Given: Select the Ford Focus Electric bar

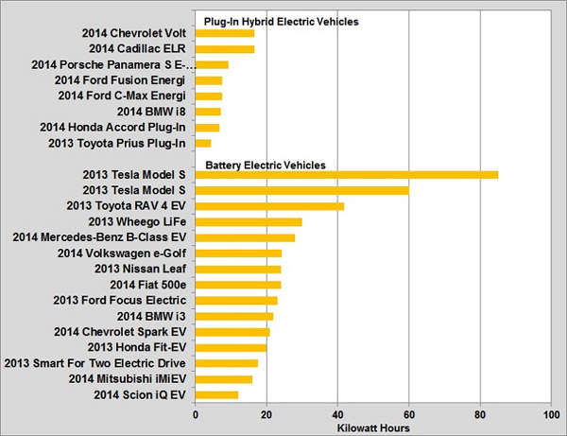Looking at the screenshot, I should point(236,301).
